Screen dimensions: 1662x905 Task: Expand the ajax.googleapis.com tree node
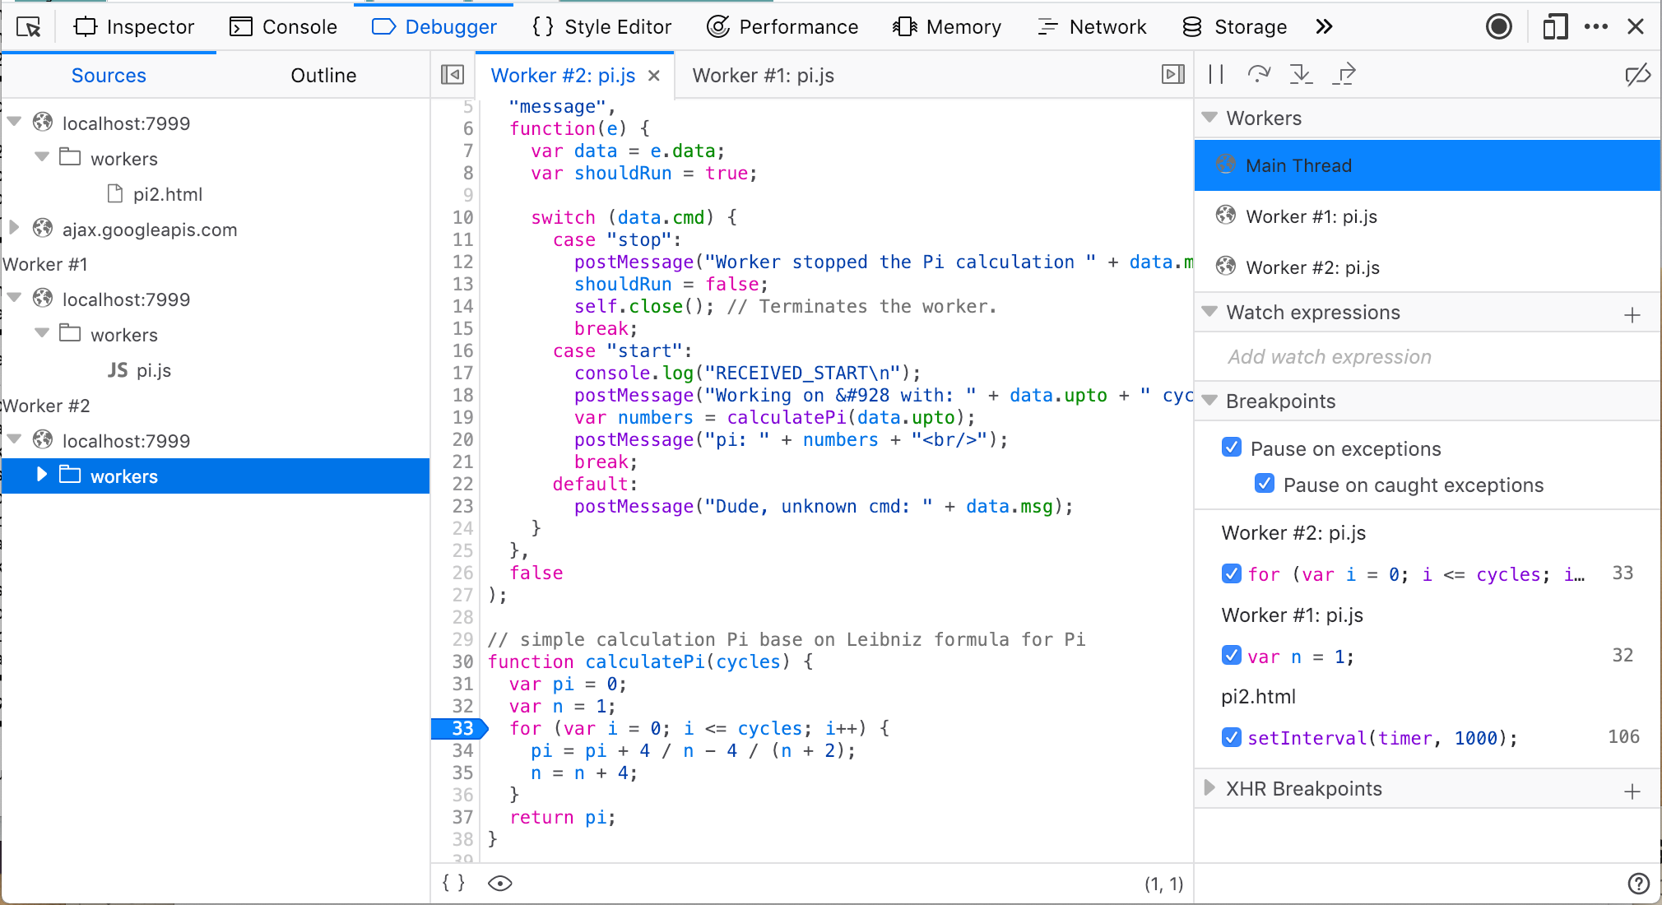click(x=14, y=229)
